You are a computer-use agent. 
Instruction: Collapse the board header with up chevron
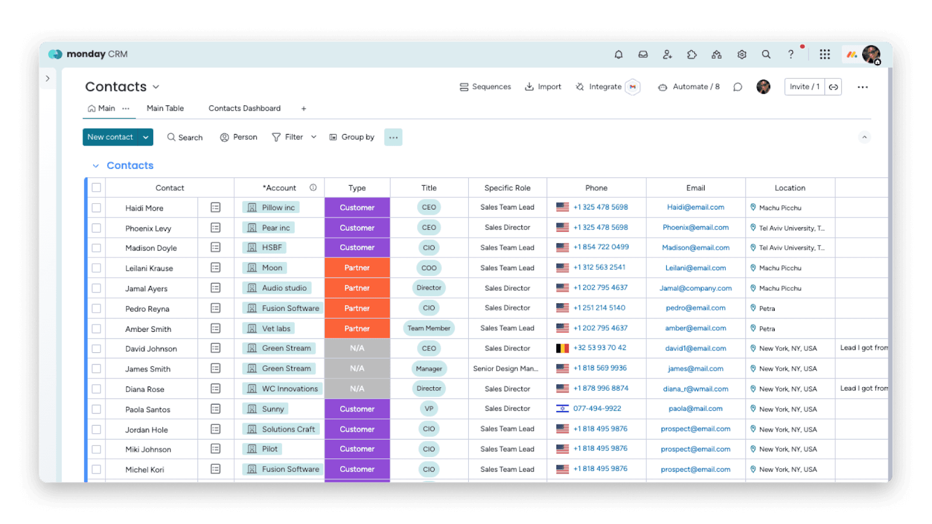pos(864,137)
